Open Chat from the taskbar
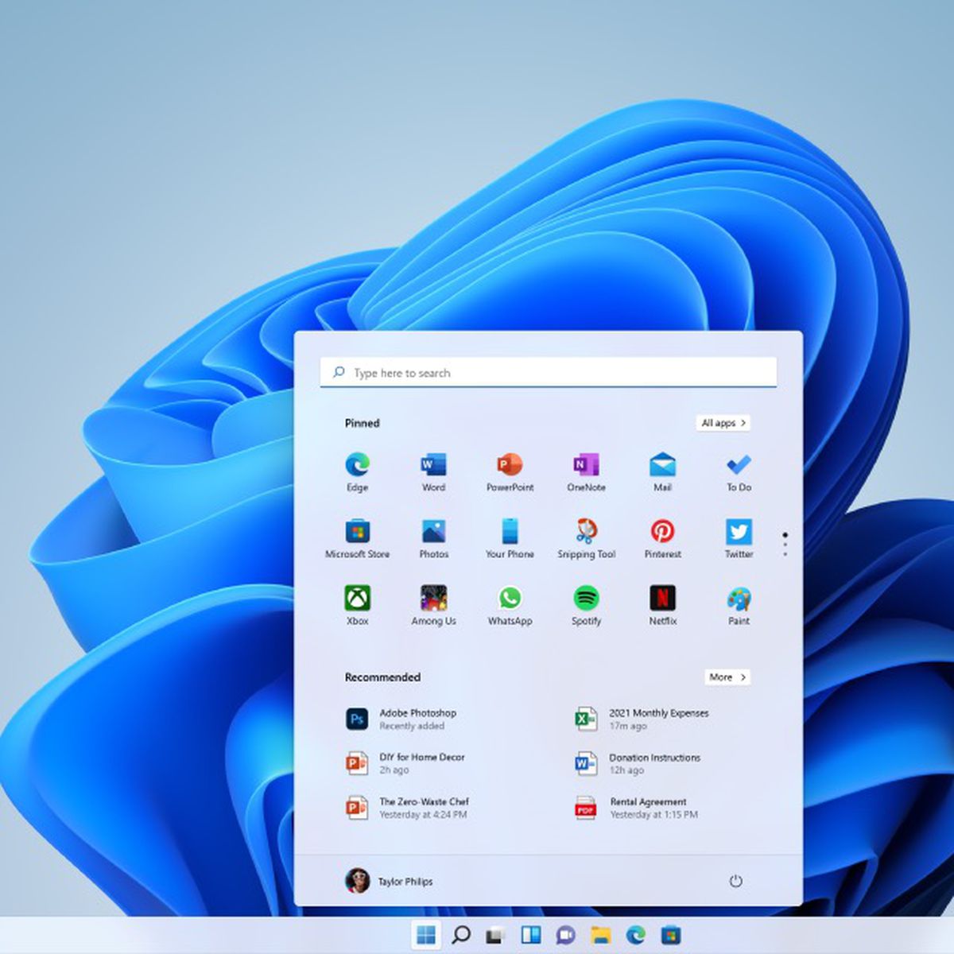 (x=565, y=935)
